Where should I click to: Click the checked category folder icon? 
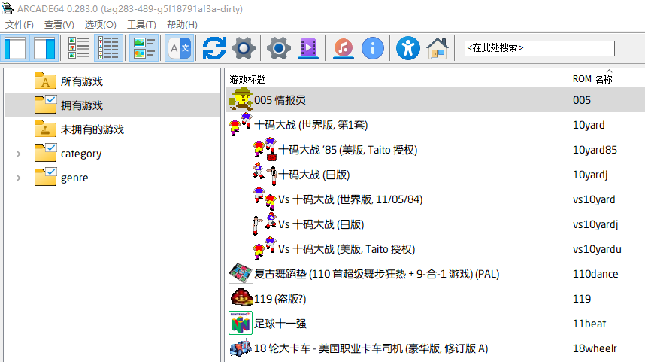point(45,152)
